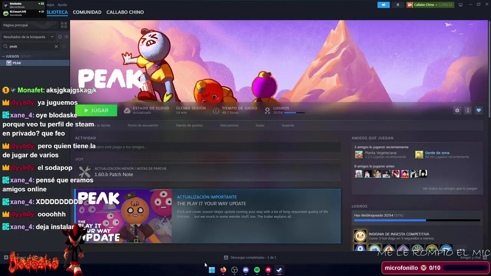Image resolution: width=491 pixels, height=276 pixels.
Task: Click the achievements progress bar at 57%
Action: (417, 220)
